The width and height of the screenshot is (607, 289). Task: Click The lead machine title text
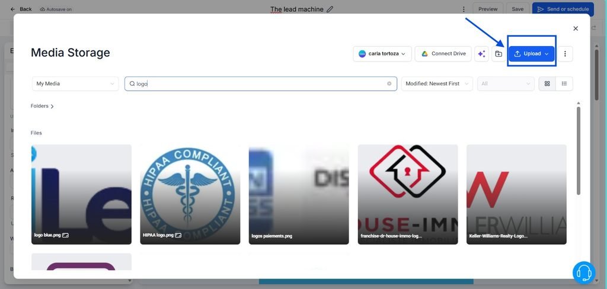pos(297,9)
